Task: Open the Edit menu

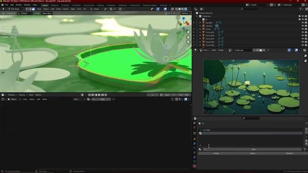Action: point(12,5)
